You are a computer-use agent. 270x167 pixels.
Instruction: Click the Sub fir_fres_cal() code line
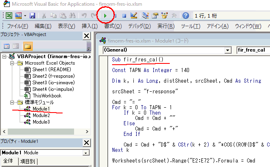pyautogui.click(x=137, y=60)
